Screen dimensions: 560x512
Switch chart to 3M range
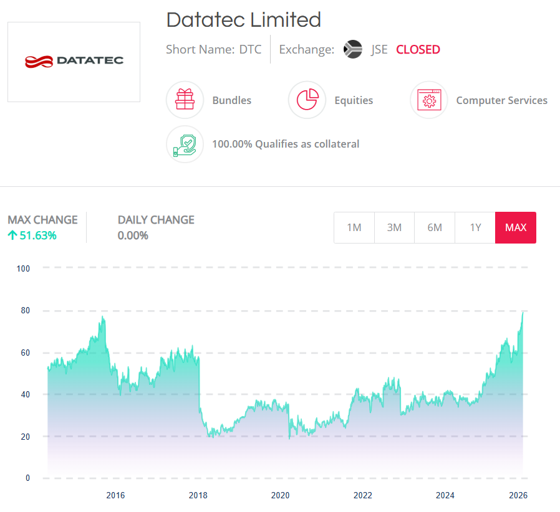(394, 227)
